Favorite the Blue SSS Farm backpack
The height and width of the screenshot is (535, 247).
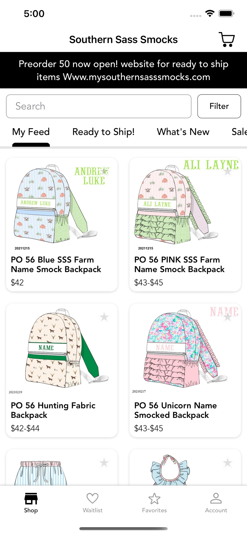click(104, 171)
